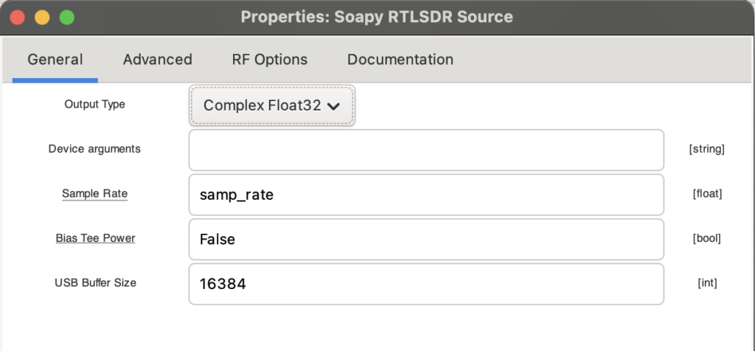Image resolution: width=755 pixels, height=351 pixels.
Task: Click the underlined Sample Rate label
Action: [94, 194]
